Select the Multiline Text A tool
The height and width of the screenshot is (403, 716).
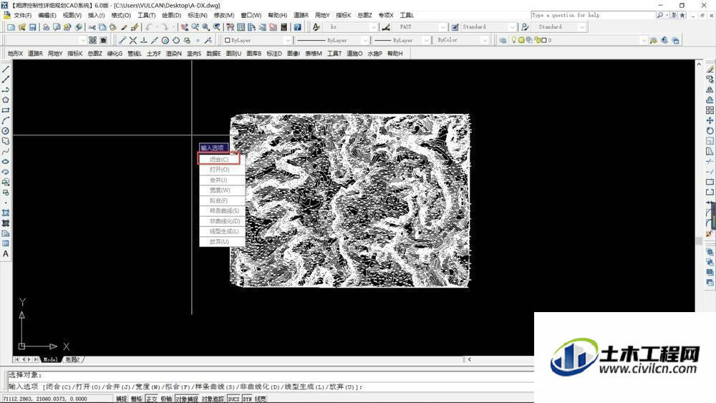click(x=6, y=254)
